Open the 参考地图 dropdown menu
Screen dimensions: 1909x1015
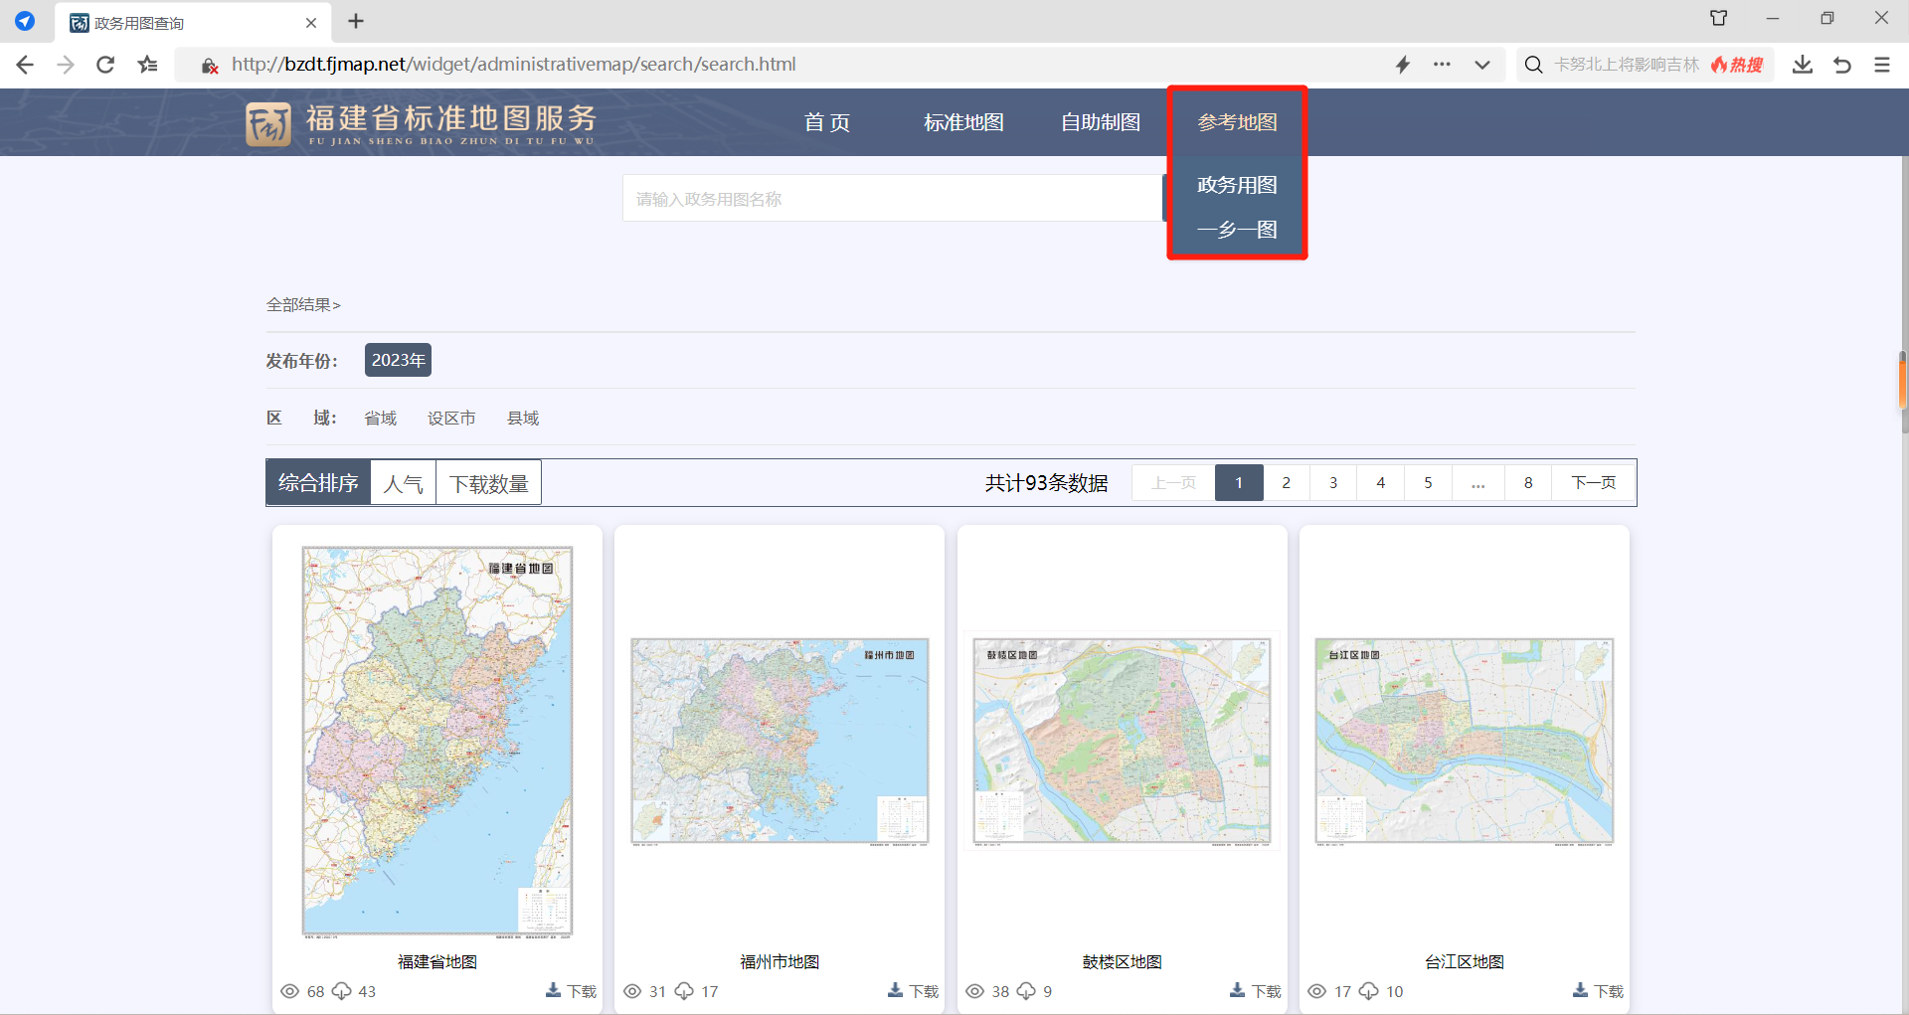click(x=1237, y=122)
